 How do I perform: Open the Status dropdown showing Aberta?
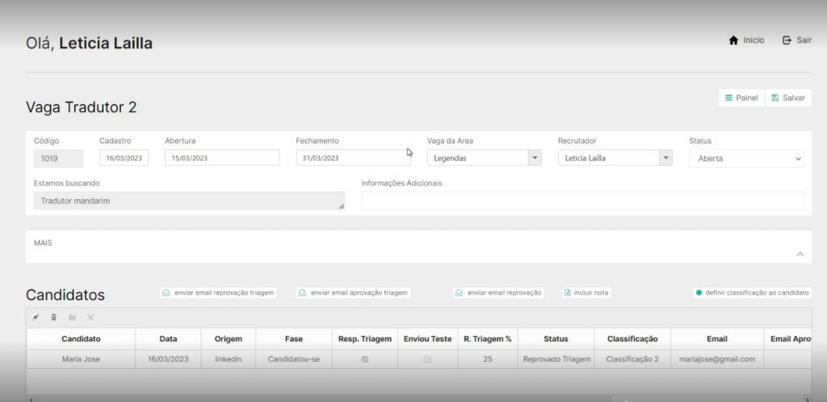[x=746, y=158]
